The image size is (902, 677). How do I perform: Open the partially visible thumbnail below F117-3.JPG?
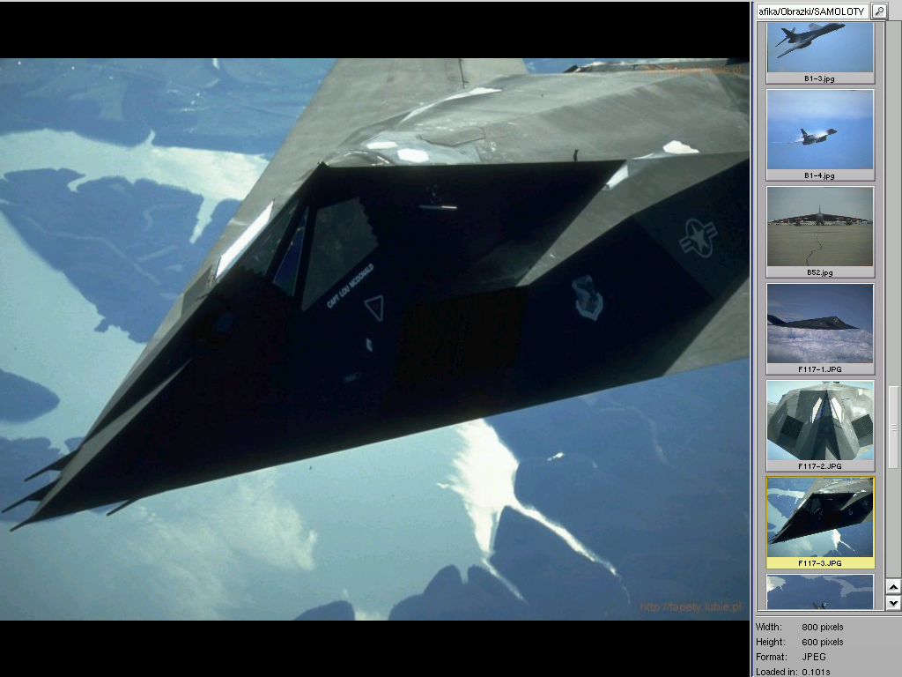click(x=820, y=591)
